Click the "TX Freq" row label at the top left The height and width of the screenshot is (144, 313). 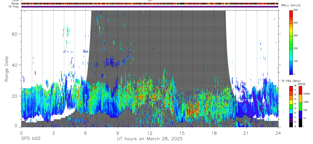coord(14,7)
